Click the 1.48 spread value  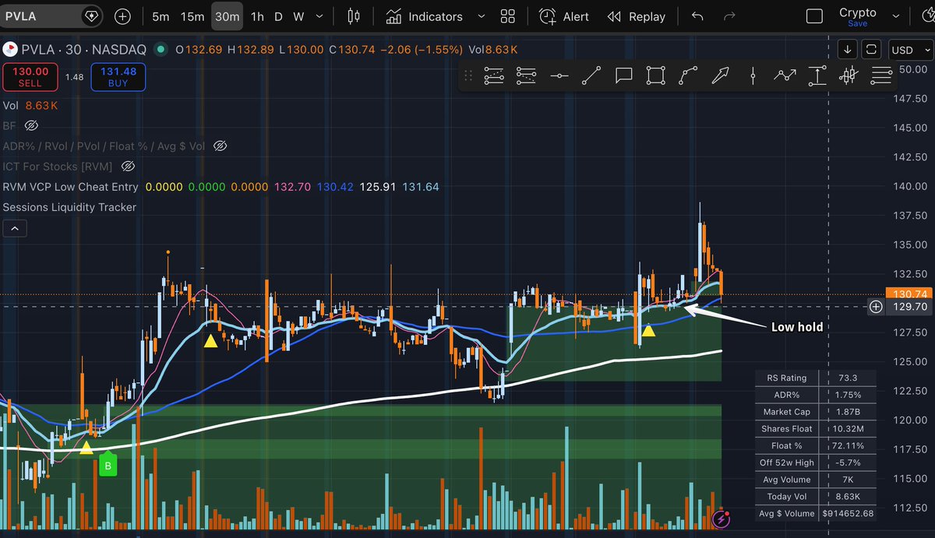coord(74,77)
